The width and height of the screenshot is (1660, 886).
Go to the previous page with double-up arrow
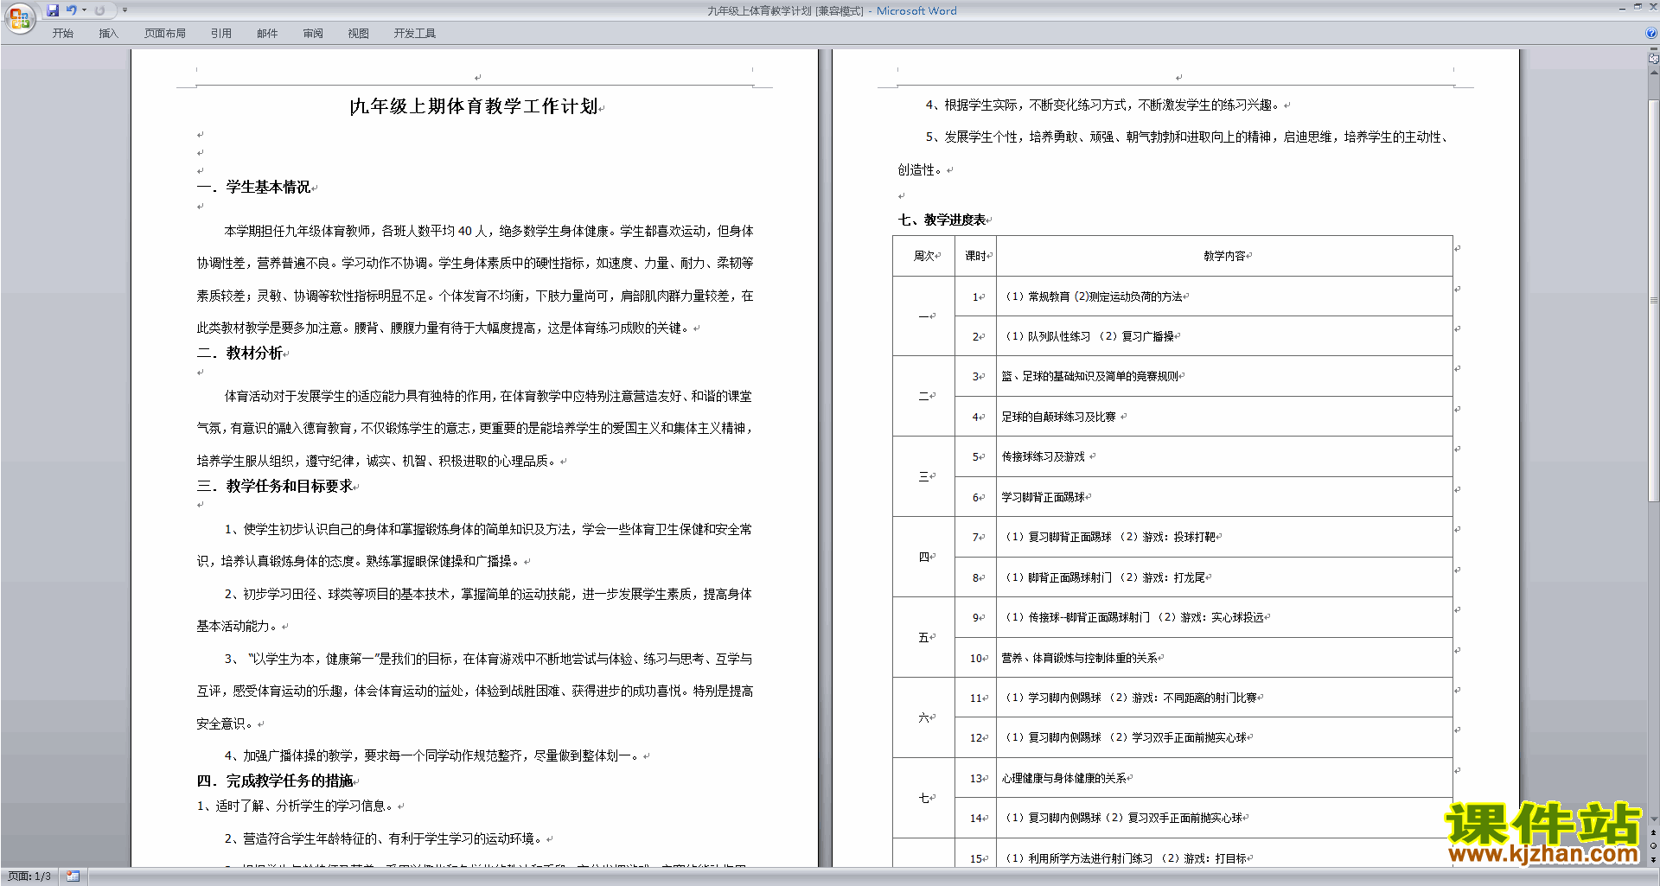point(1653,832)
